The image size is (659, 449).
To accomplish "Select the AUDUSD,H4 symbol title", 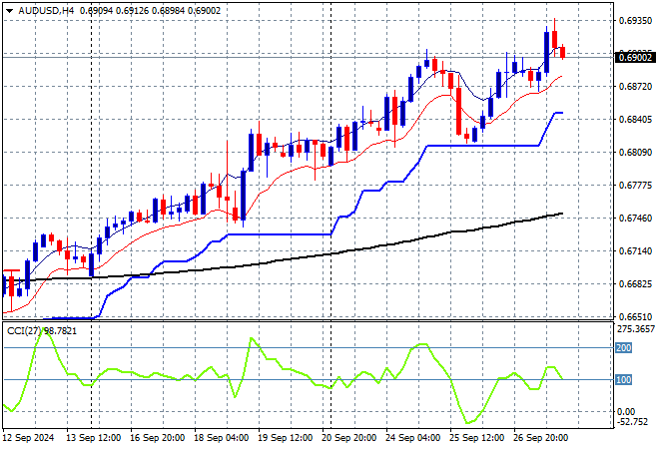I will click(x=46, y=11).
